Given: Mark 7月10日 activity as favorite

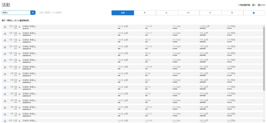Looking at the screenshot, I should tap(20, 67).
